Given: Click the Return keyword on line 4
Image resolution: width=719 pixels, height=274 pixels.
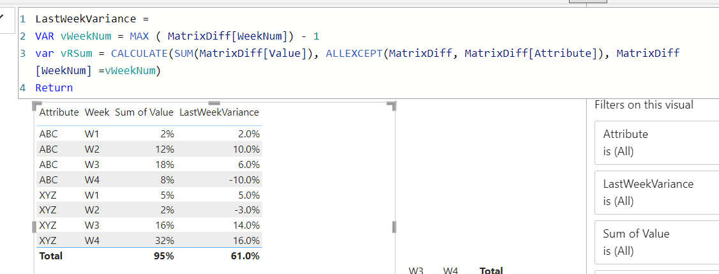Looking at the screenshot, I should coord(54,88).
